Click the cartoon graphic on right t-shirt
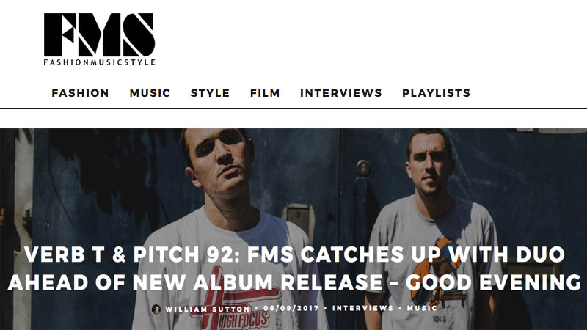 (438, 273)
